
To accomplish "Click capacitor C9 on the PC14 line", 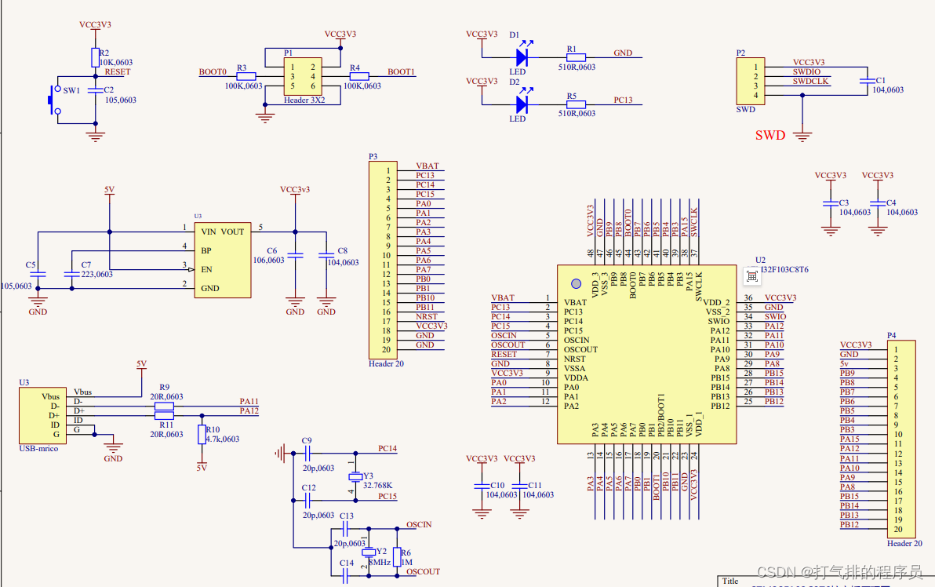I will [x=307, y=454].
